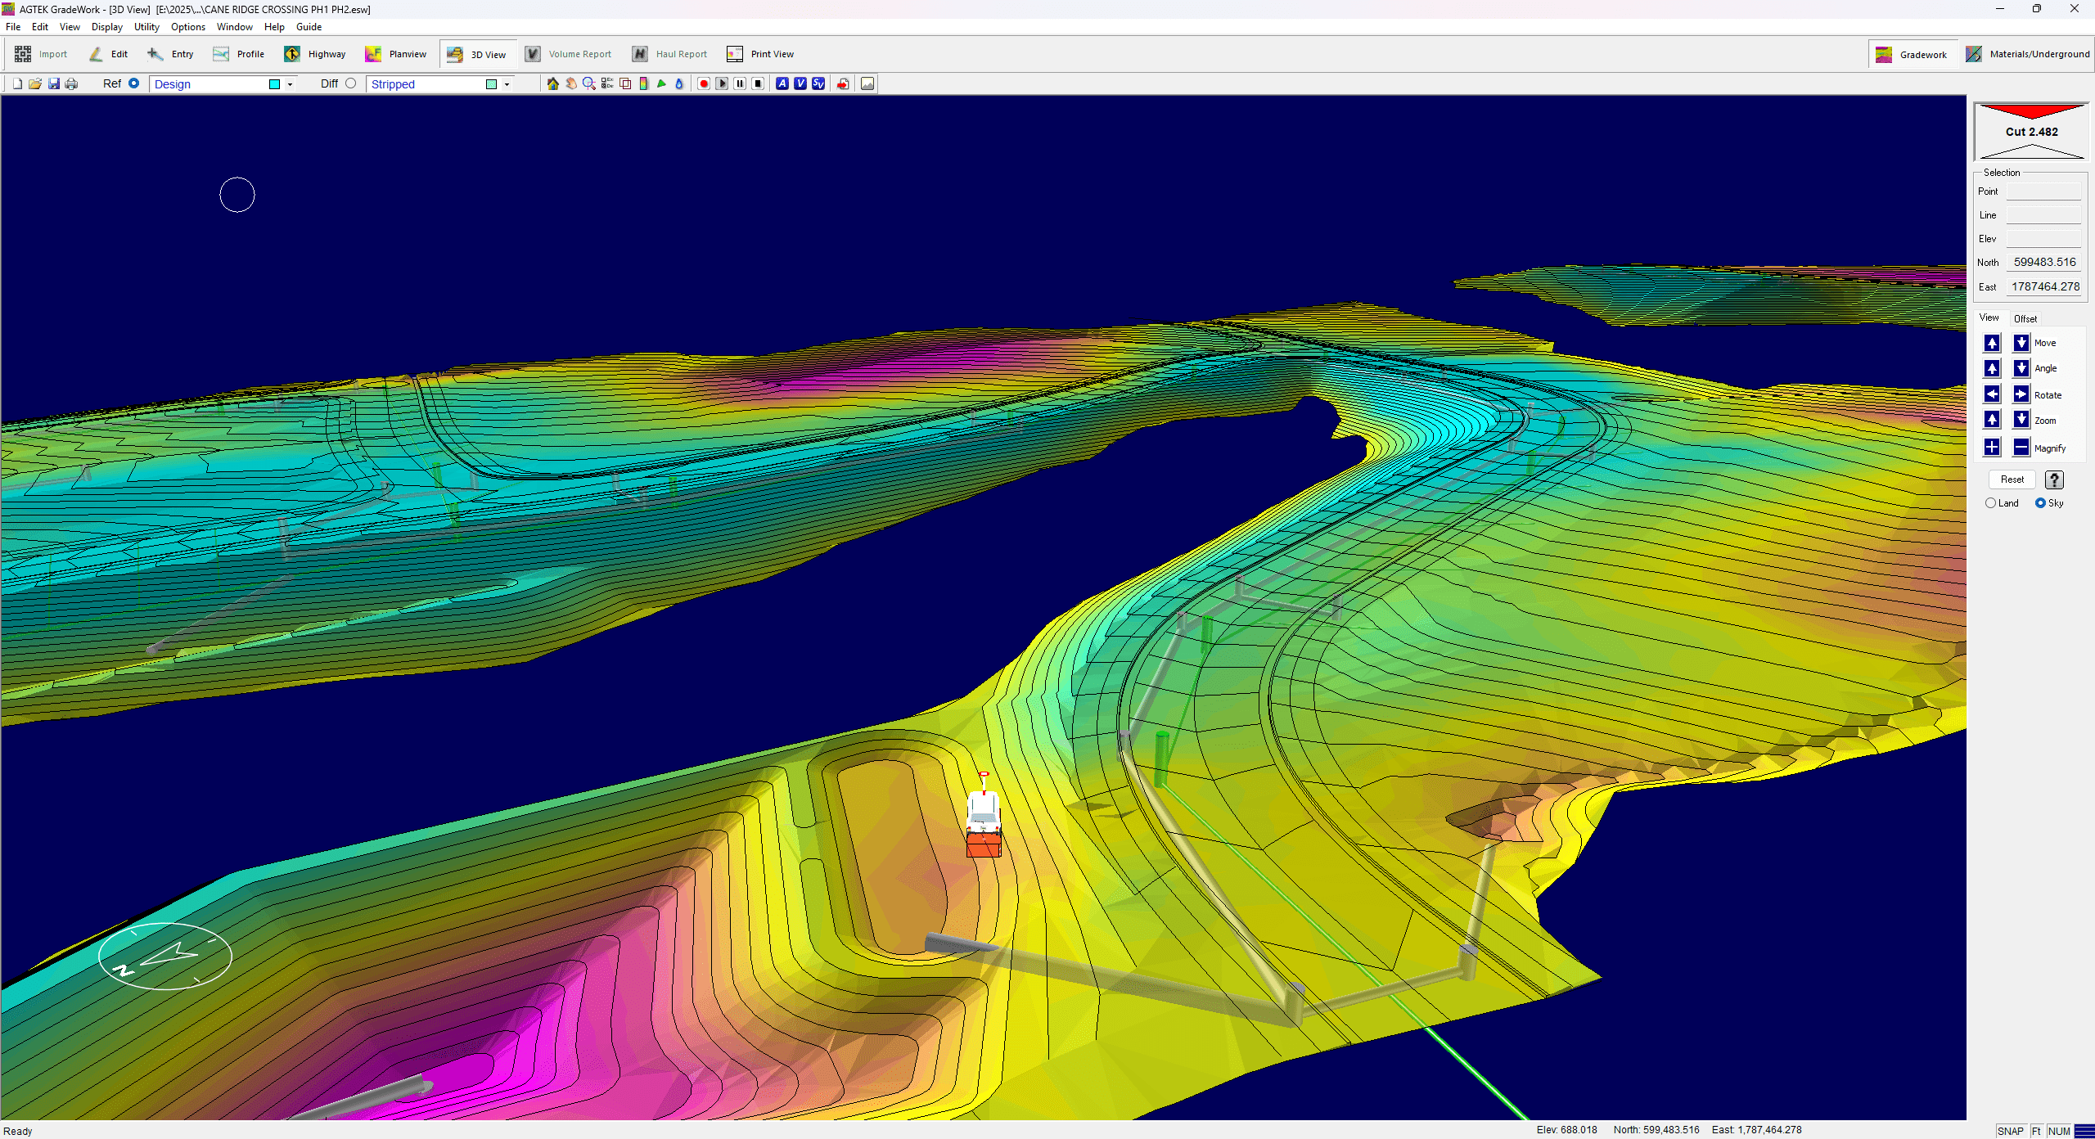Expand the Stripped surface dropdown

coord(507,84)
